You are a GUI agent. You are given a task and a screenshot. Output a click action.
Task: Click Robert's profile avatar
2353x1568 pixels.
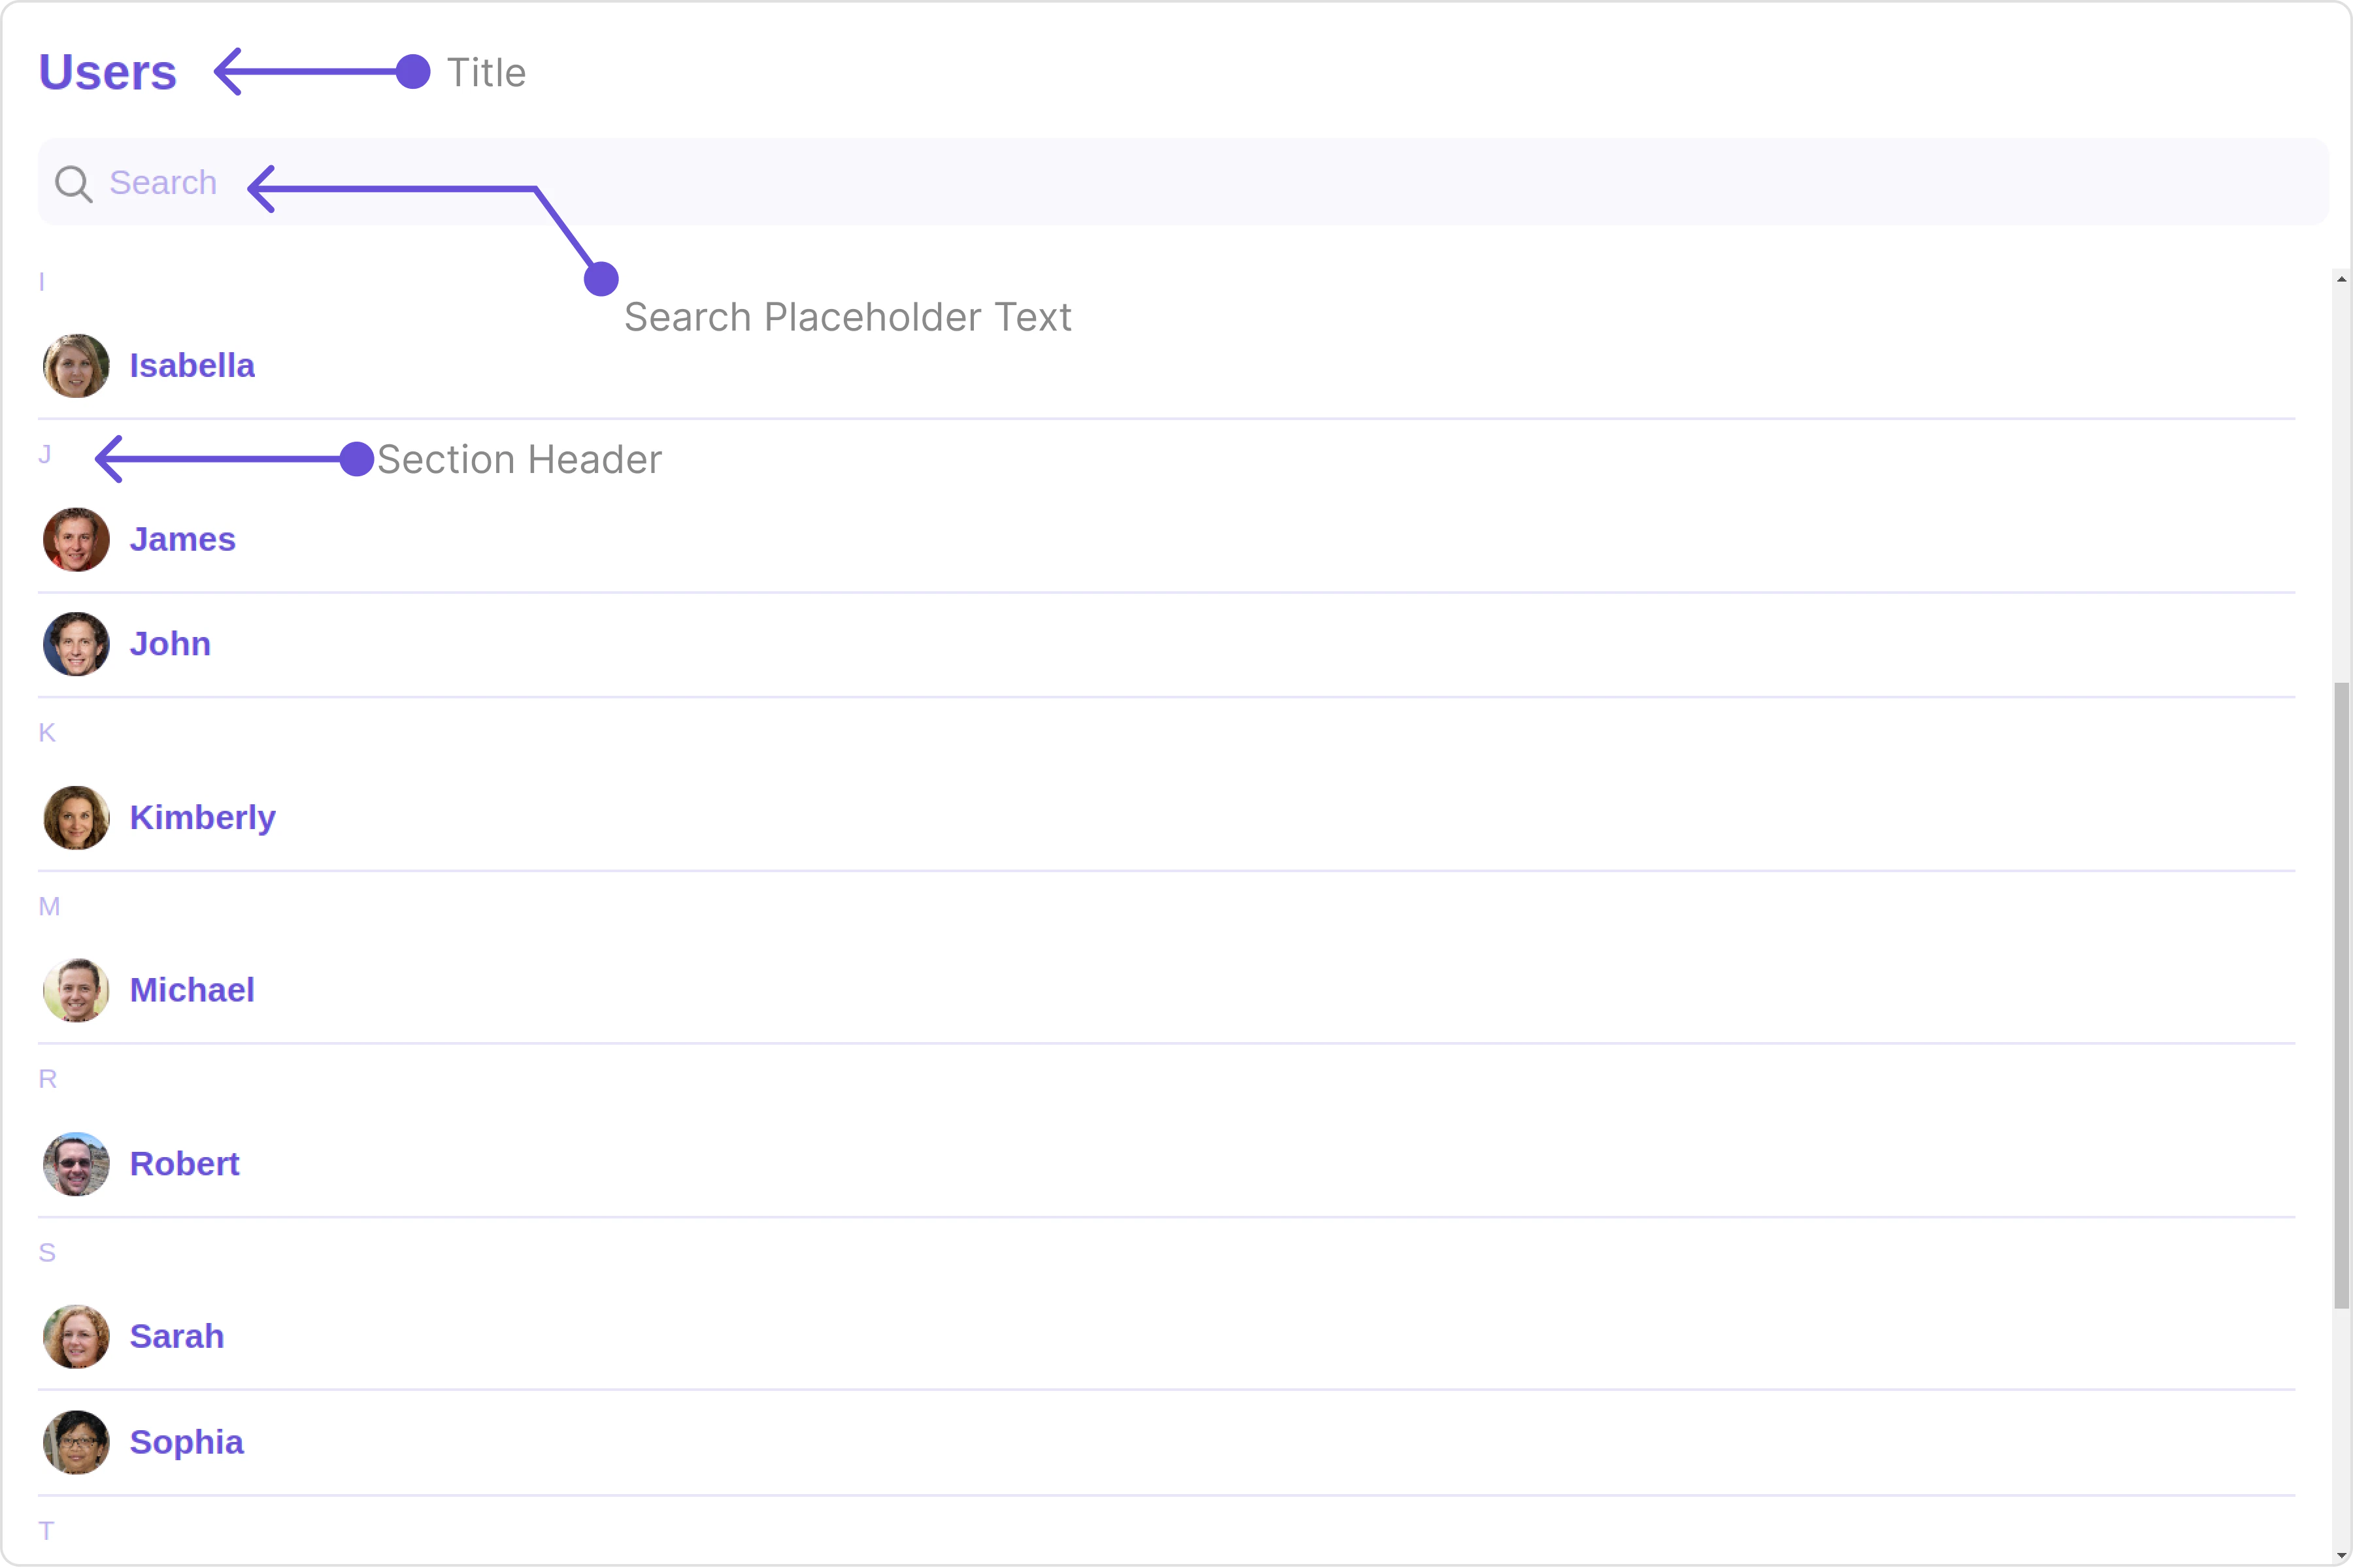76,1164
